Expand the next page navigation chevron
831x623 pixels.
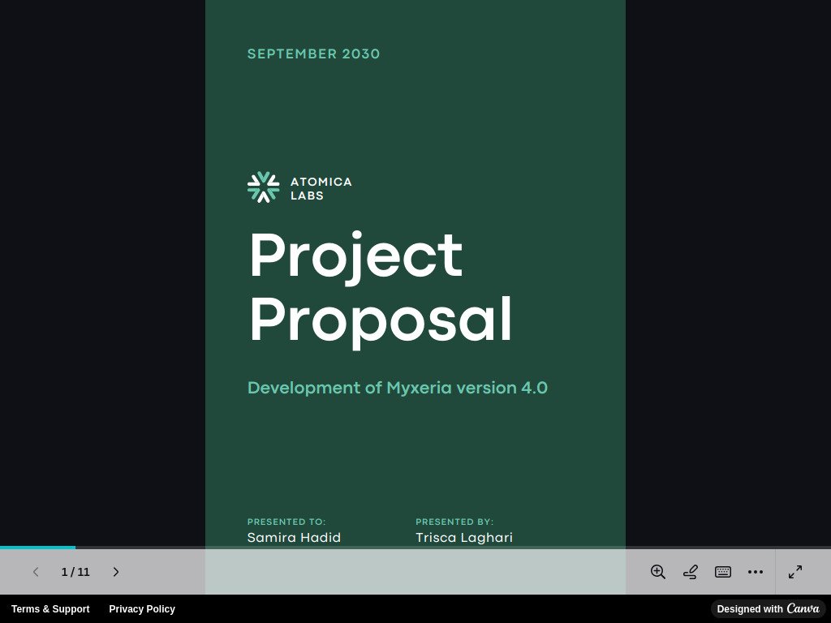pos(116,572)
